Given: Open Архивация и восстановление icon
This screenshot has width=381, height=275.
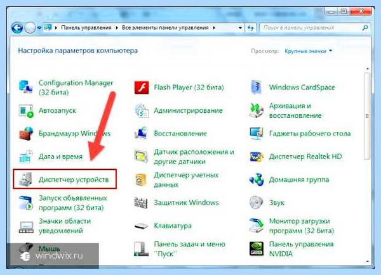Looking at the screenshot, I should point(257,111).
